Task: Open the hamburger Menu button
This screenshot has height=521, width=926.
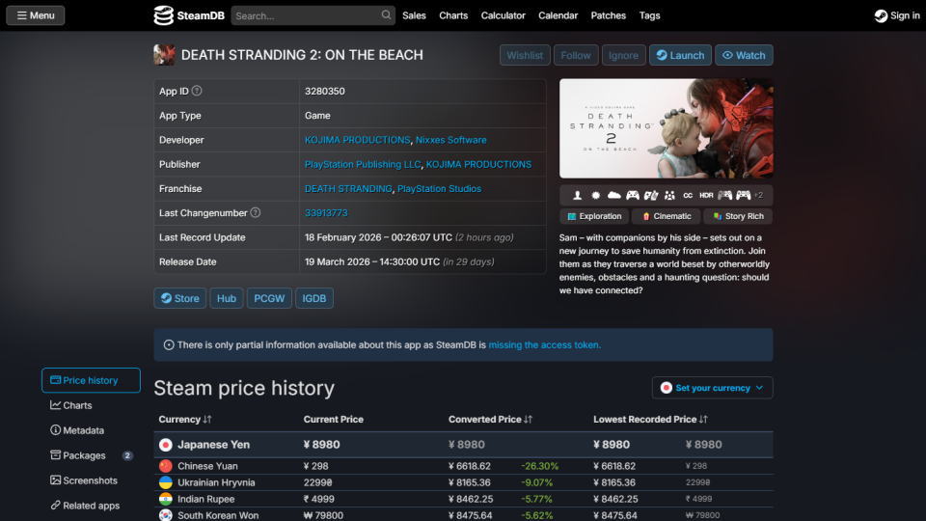Action: [36, 15]
